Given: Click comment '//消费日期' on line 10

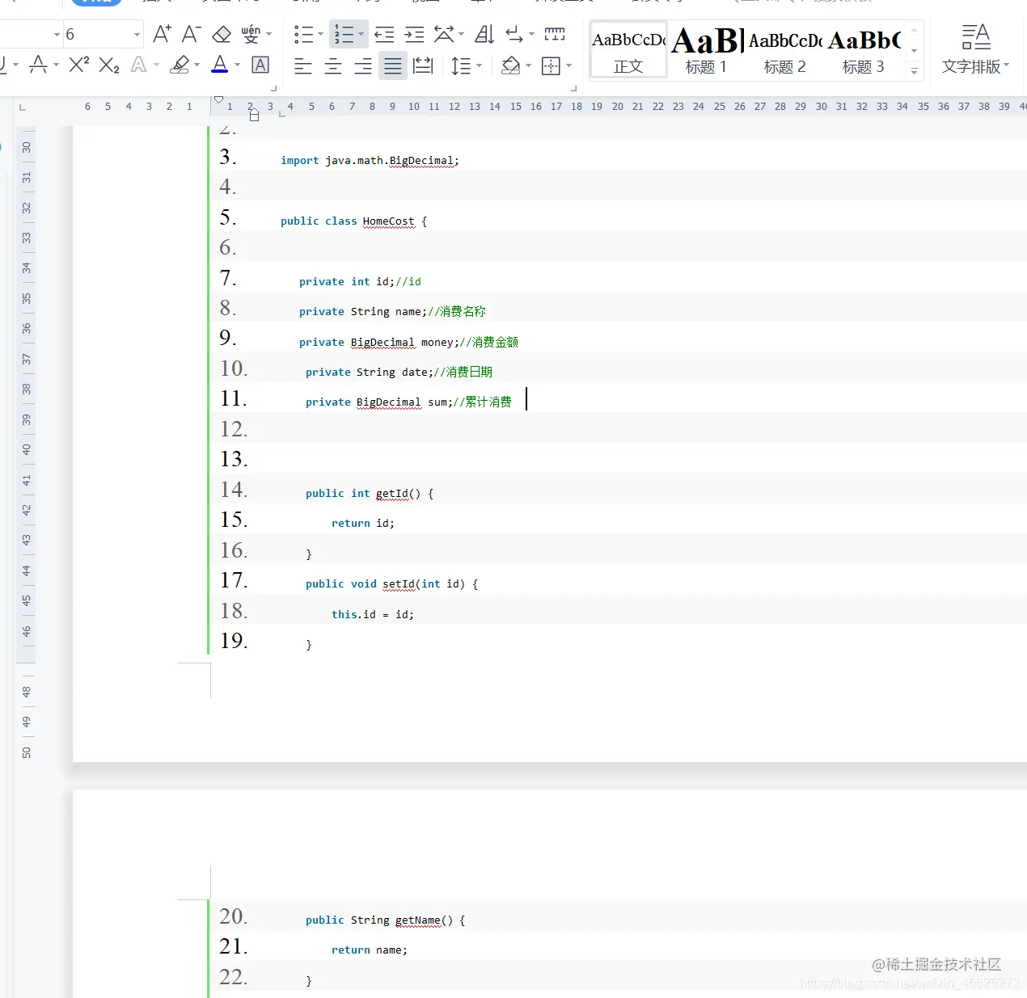Looking at the screenshot, I should click(463, 373).
